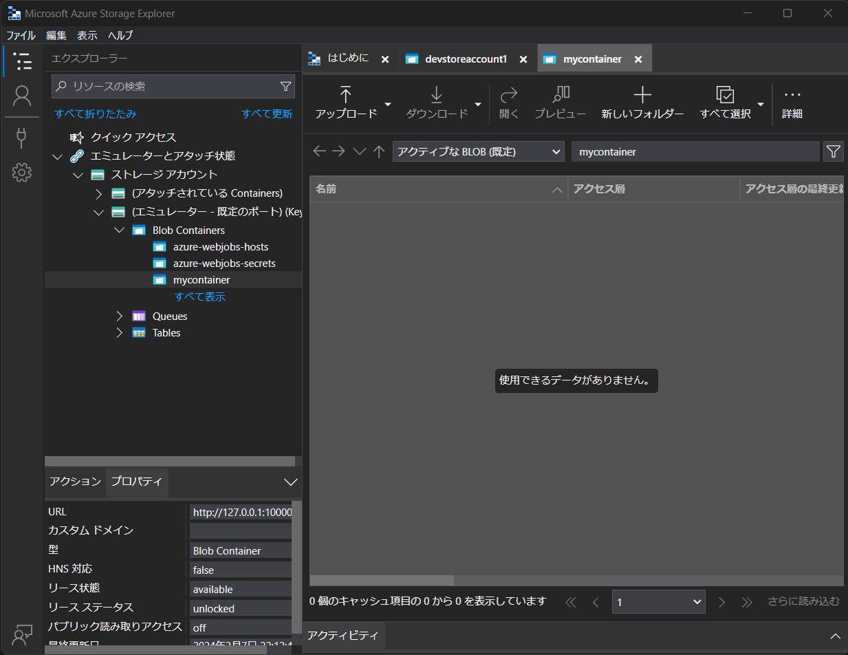Click the リソースの検索 search field
848x655 pixels.
click(173, 87)
